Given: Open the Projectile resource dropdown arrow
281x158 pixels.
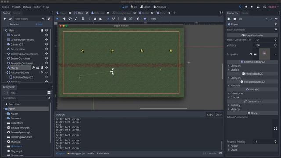Looking at the screenshot, I should 276,54.
